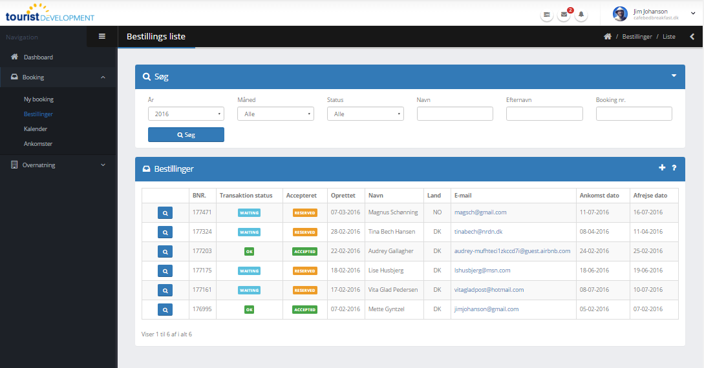The width and height of the screenshot is (704, 368).
Task: Click the home icon in breadcrumb
Action: [608, 37]
